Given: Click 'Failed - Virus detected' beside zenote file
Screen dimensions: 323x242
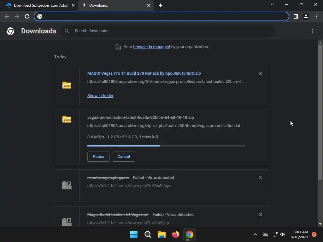Looking at the screenshot, I should (x=154, y=178).
